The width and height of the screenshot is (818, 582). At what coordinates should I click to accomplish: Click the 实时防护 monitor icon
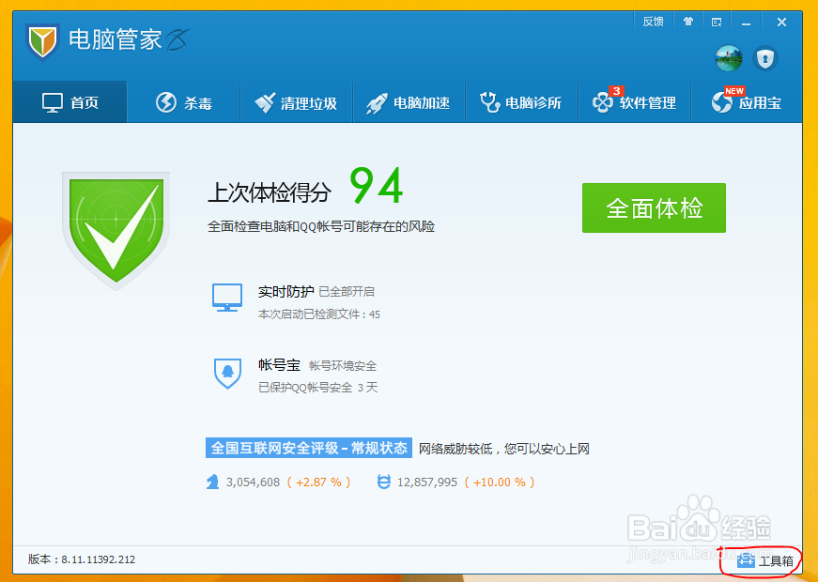coord(227,298)
